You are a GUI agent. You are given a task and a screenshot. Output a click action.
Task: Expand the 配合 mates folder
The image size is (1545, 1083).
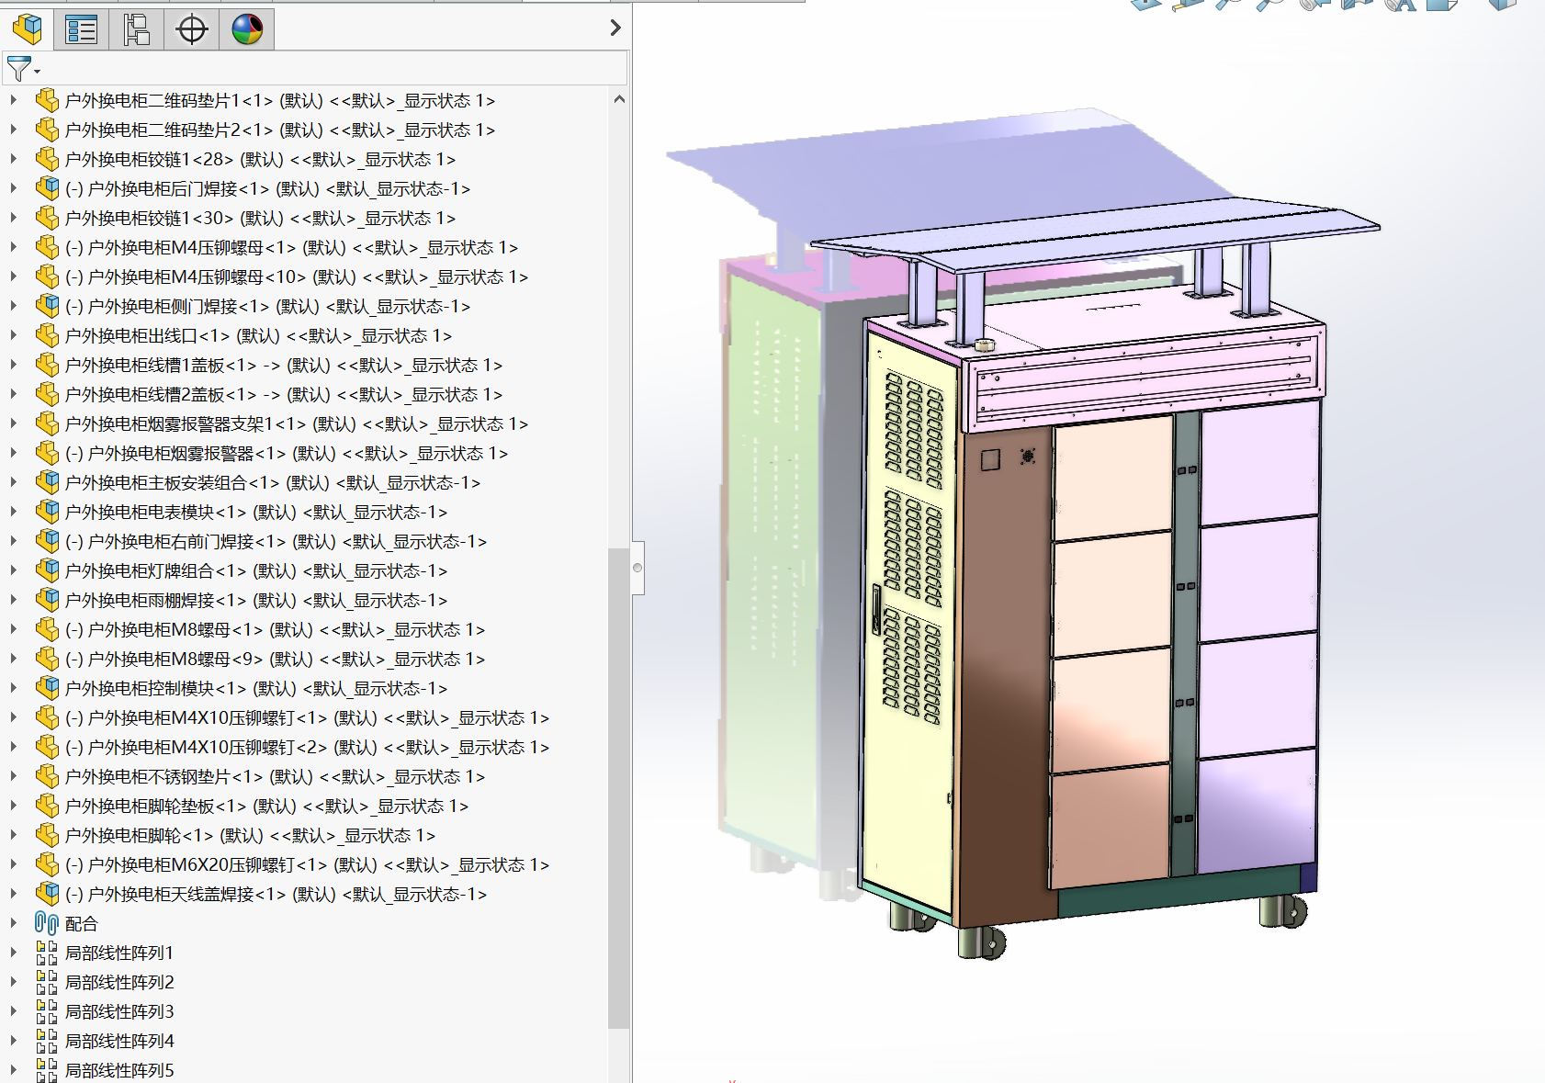tap(14, 923)
